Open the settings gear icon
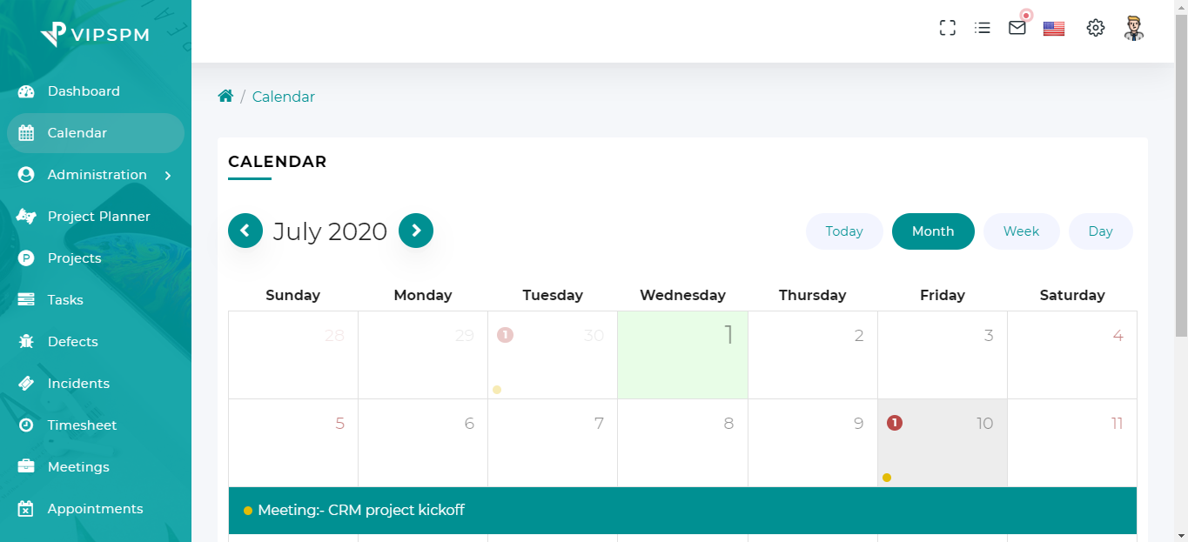This screenshot has width=1188, height=542. click(1096, 28)
